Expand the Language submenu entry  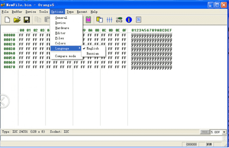point(66,48)
